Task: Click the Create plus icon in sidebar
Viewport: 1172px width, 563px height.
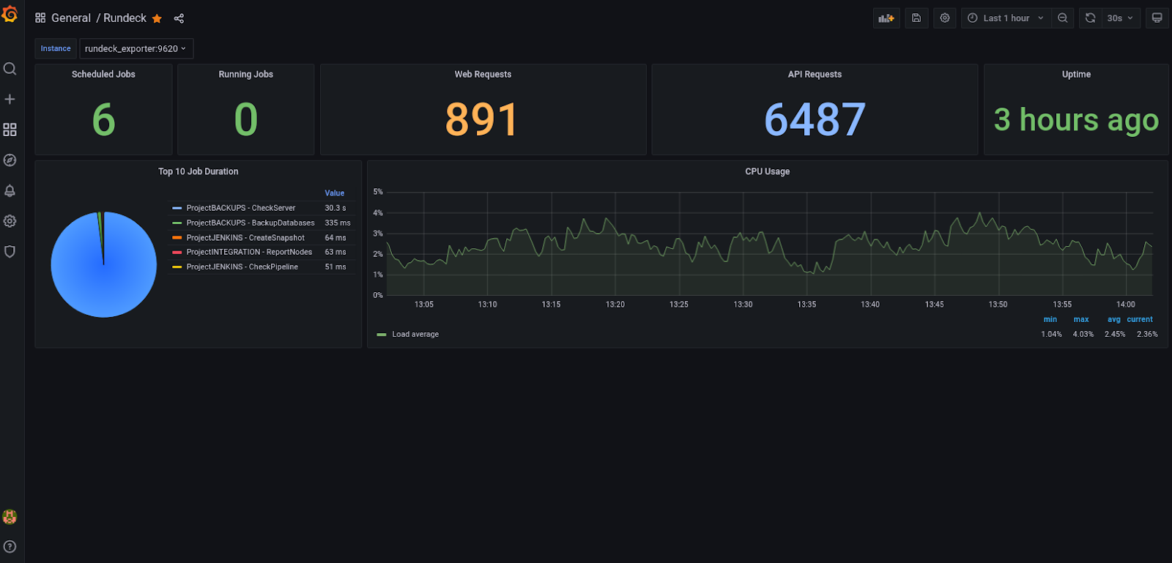Action: coord(10,99)
